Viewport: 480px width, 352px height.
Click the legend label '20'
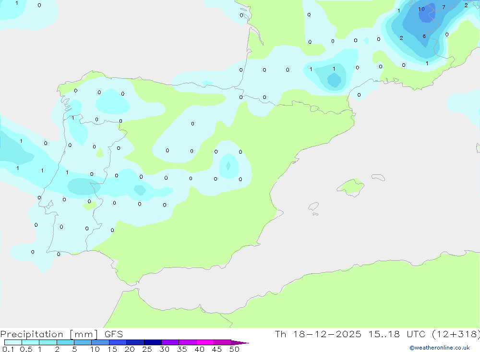130,349
